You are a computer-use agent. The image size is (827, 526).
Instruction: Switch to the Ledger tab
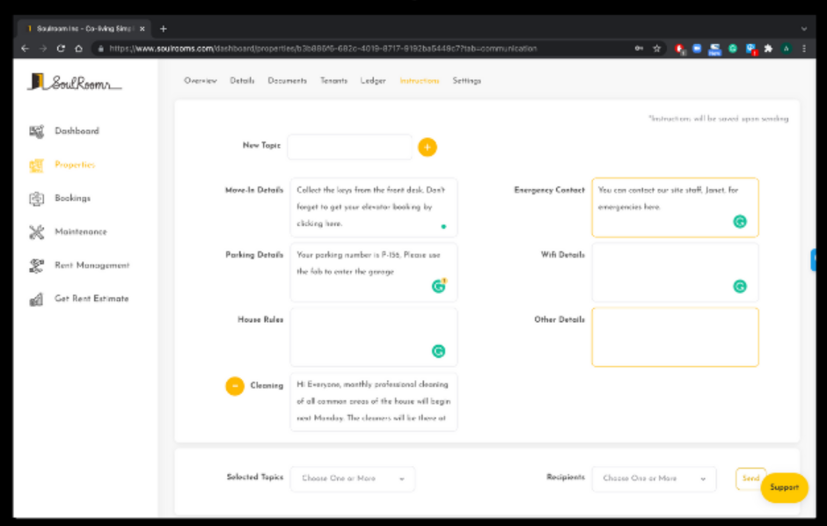point(373,81)
